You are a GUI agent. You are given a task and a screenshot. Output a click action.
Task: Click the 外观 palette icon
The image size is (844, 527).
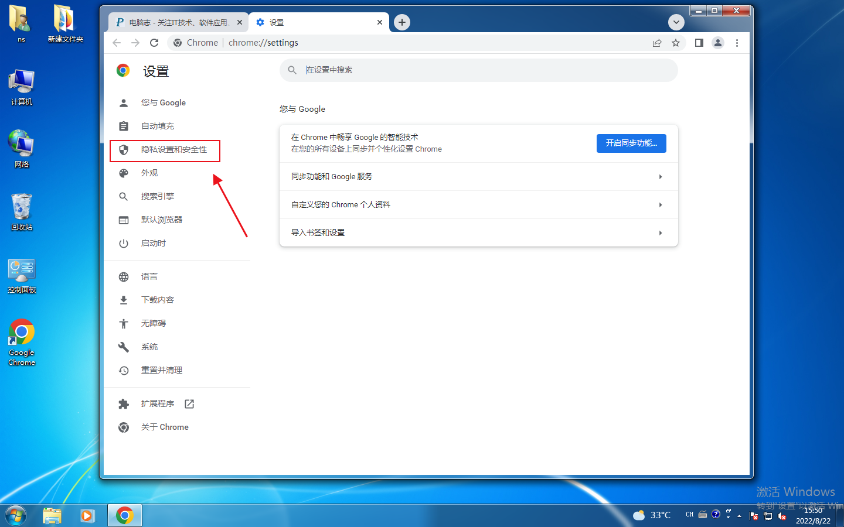point(124,173)
